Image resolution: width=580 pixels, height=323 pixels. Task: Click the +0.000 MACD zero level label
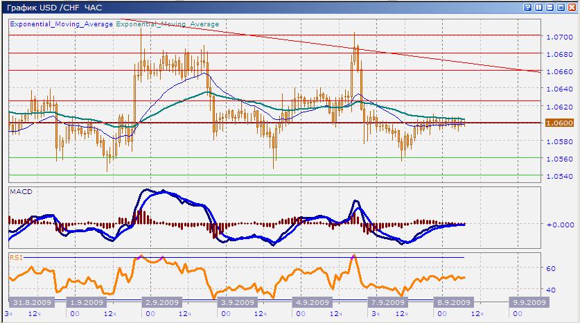point(559,225)
